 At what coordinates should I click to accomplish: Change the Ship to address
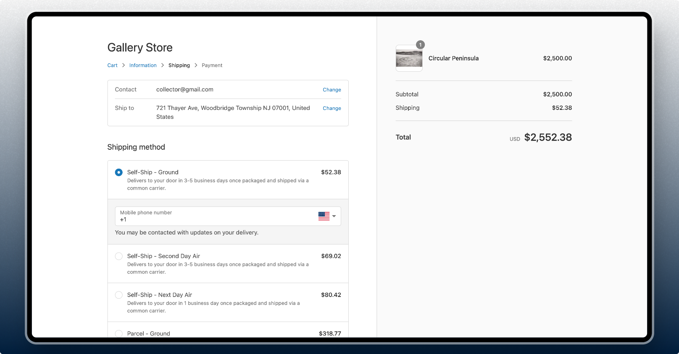(332, 108)
